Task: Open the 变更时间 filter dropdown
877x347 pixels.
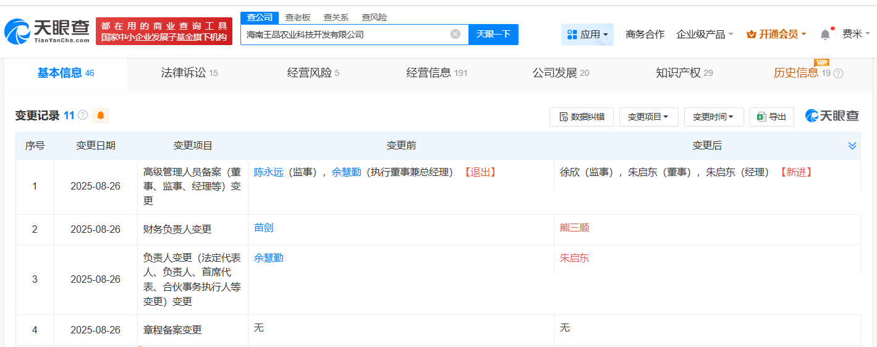Action: [713, 117]
